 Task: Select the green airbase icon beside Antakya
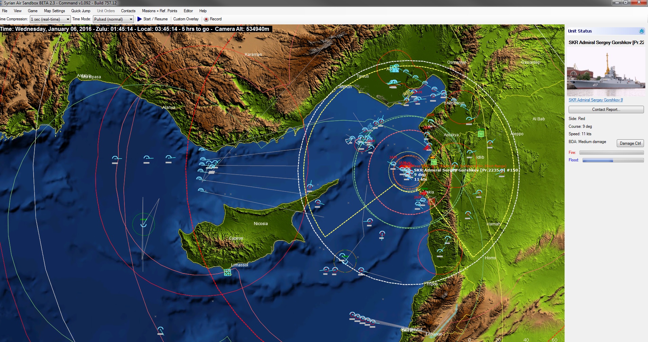click(x=481, y=134)
